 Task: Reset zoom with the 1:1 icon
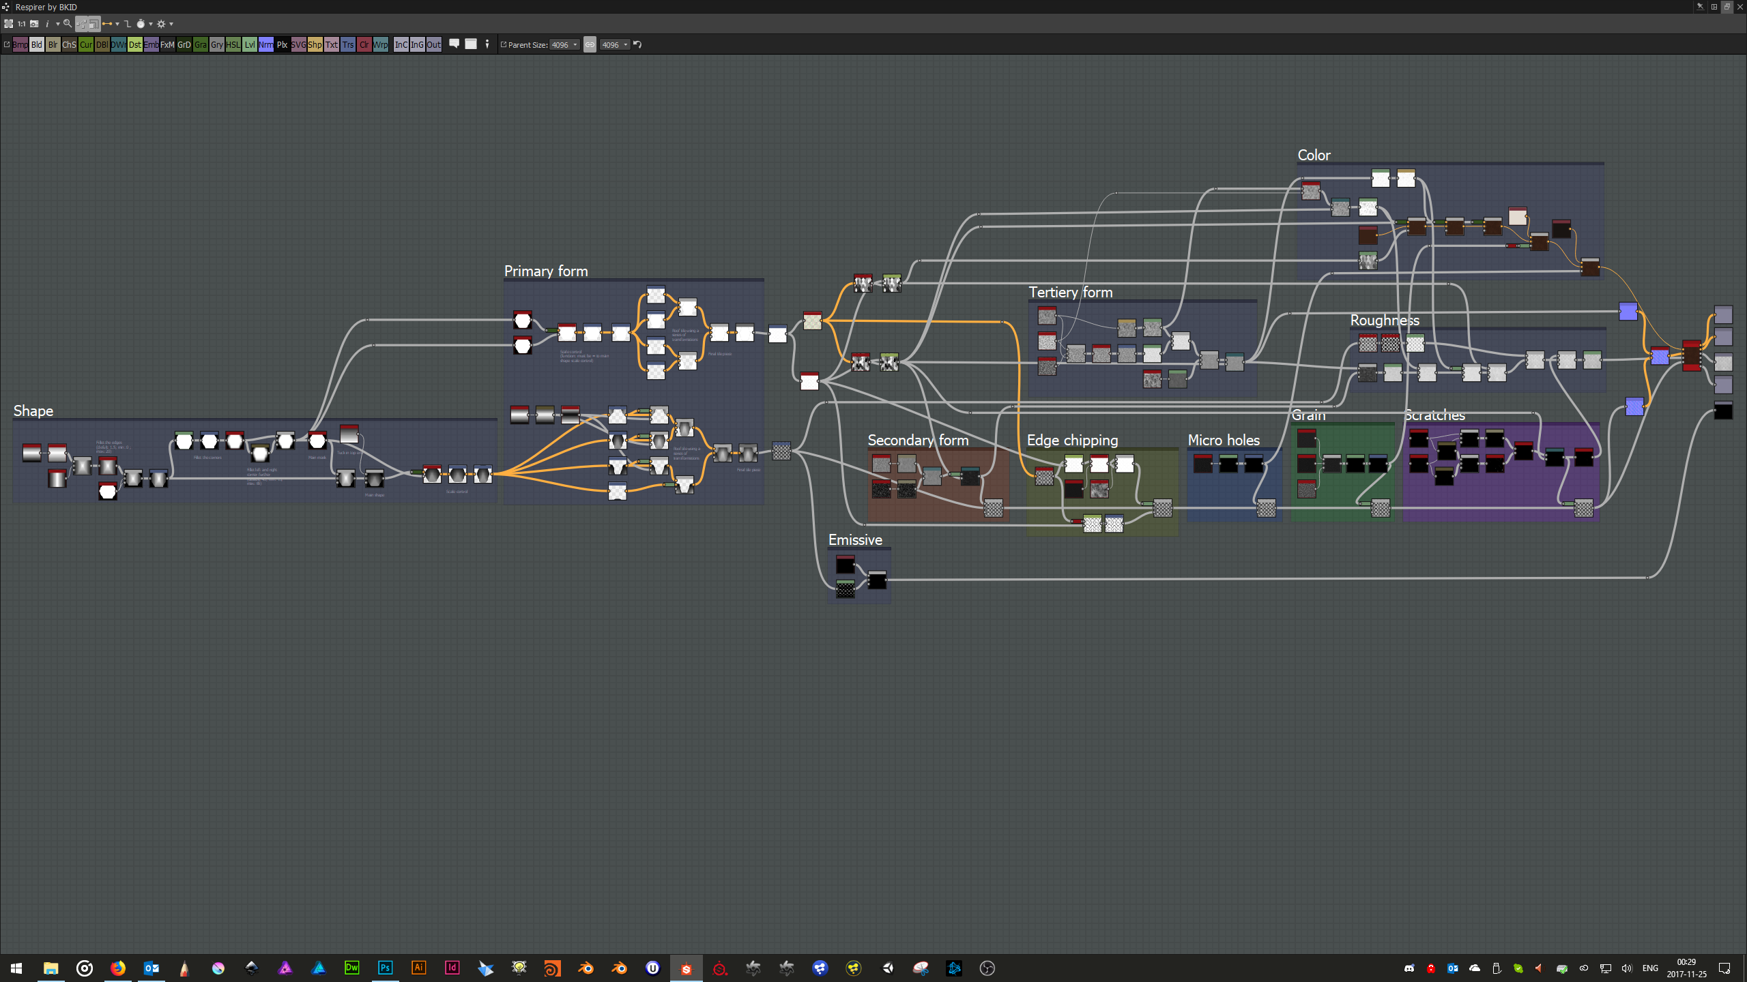pos(21,24)
